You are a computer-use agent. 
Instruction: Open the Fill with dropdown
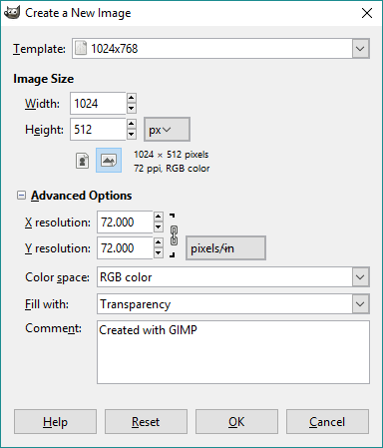(233, 304)
